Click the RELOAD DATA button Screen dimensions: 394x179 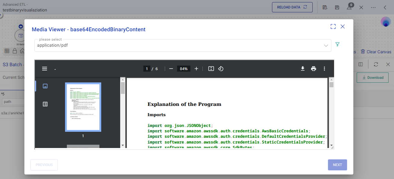tap(292, 7)
